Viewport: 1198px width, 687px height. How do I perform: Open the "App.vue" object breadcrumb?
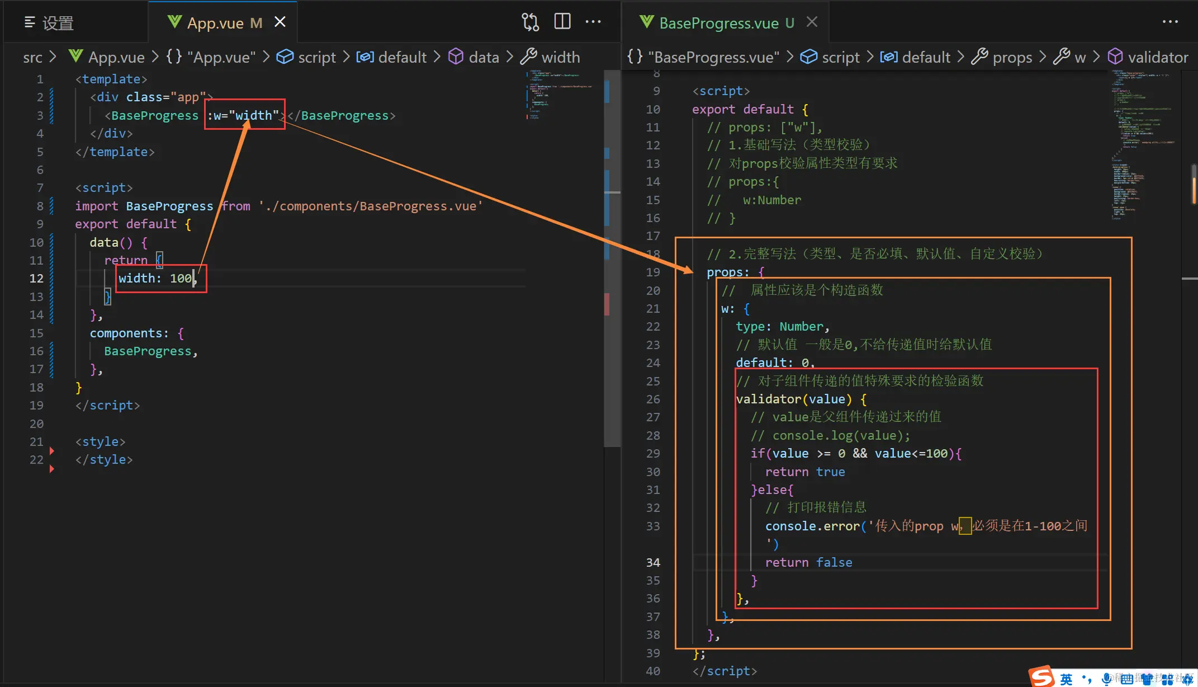pos(221,57)
